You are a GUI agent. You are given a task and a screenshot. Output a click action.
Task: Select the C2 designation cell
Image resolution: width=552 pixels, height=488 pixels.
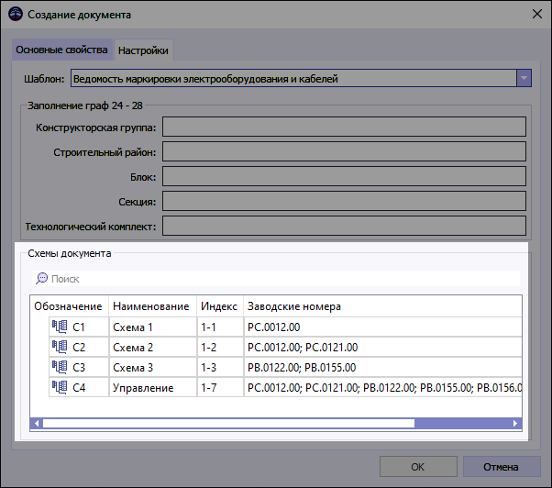pyautogui.click(x=79, y=347)
